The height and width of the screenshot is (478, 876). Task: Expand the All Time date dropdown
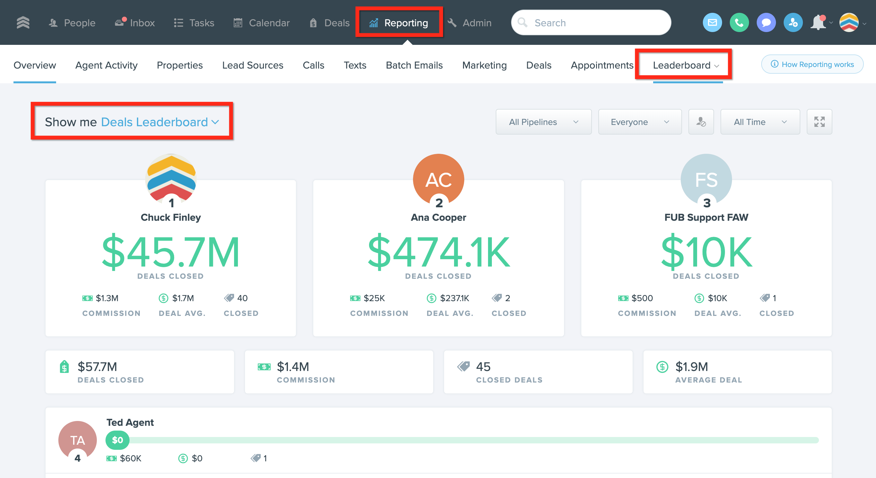(760, 122)
